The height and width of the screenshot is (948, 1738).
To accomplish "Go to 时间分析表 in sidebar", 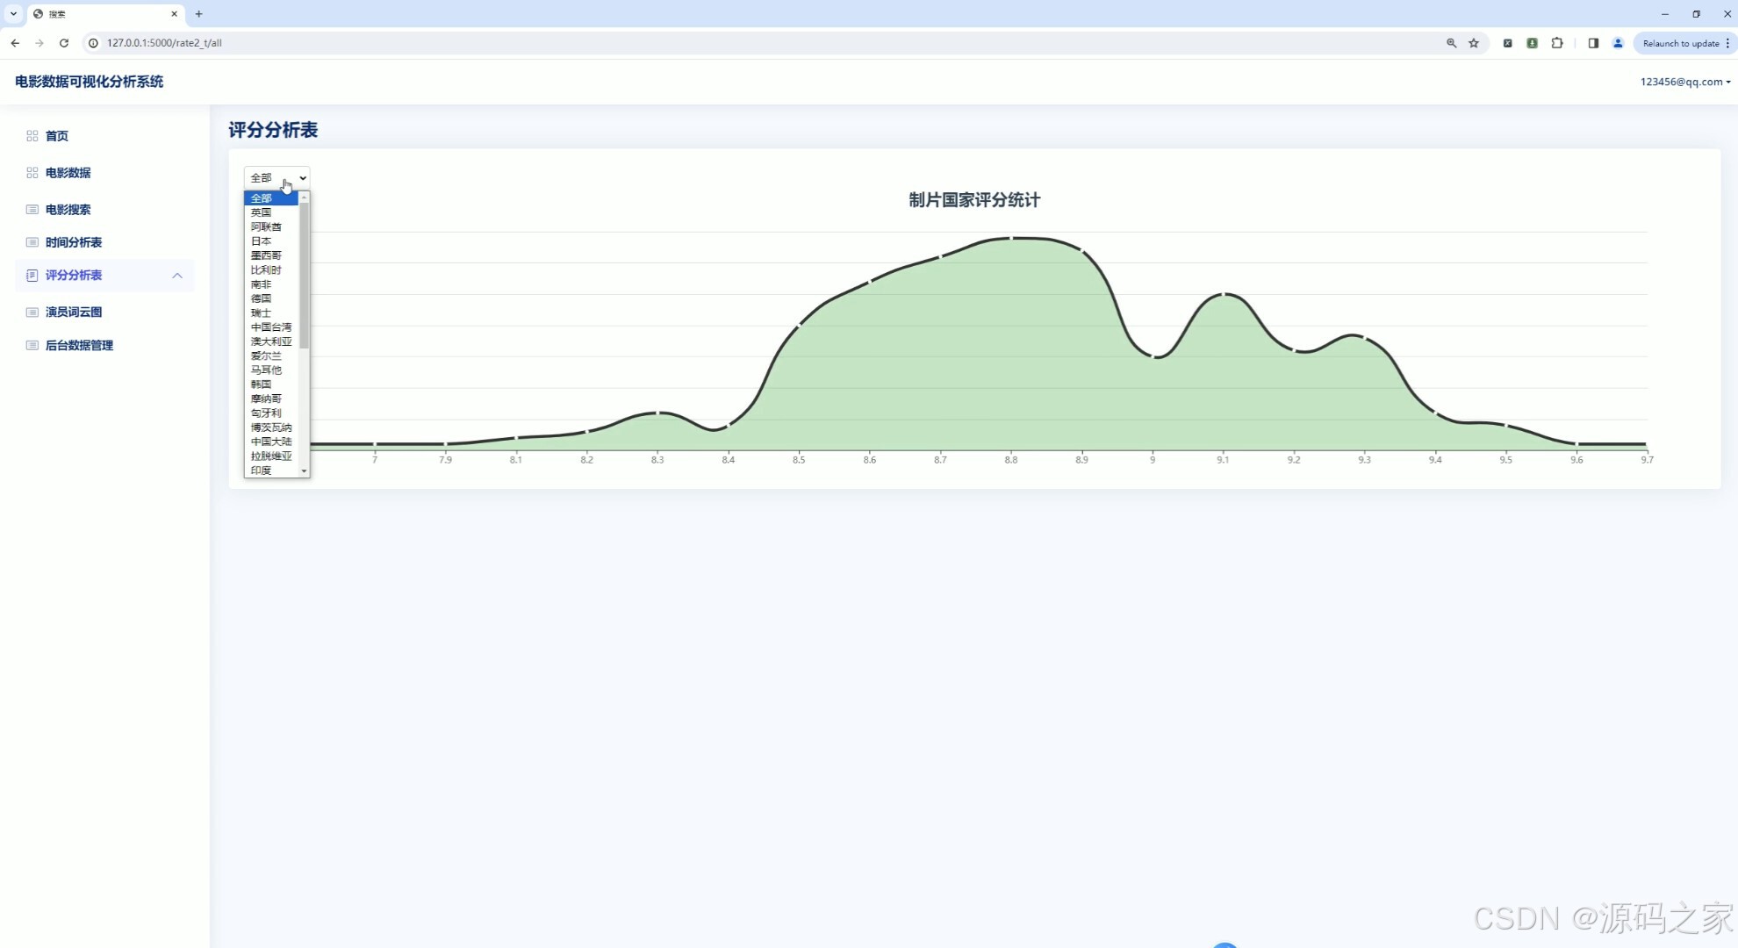I will click(x=74, y=242).
